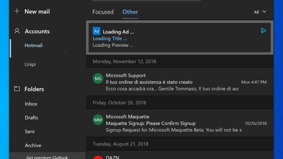Click the MS sender avatar
Viewport: 283px width, 159px height.
tap(98, 78)
